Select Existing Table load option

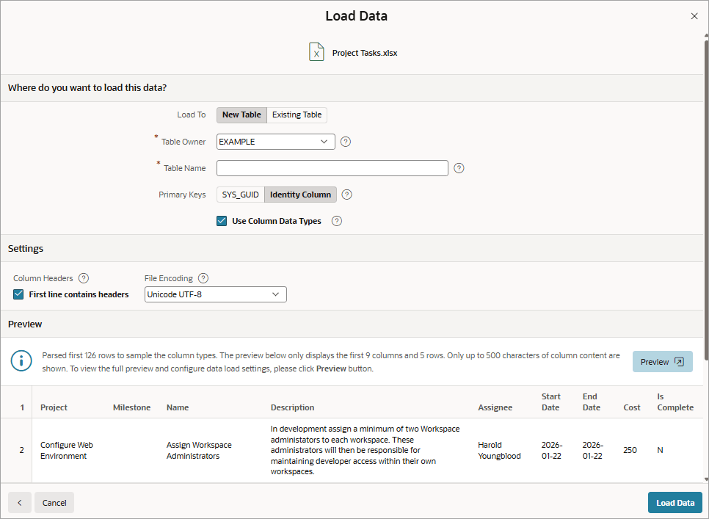(x=297, y=115)
